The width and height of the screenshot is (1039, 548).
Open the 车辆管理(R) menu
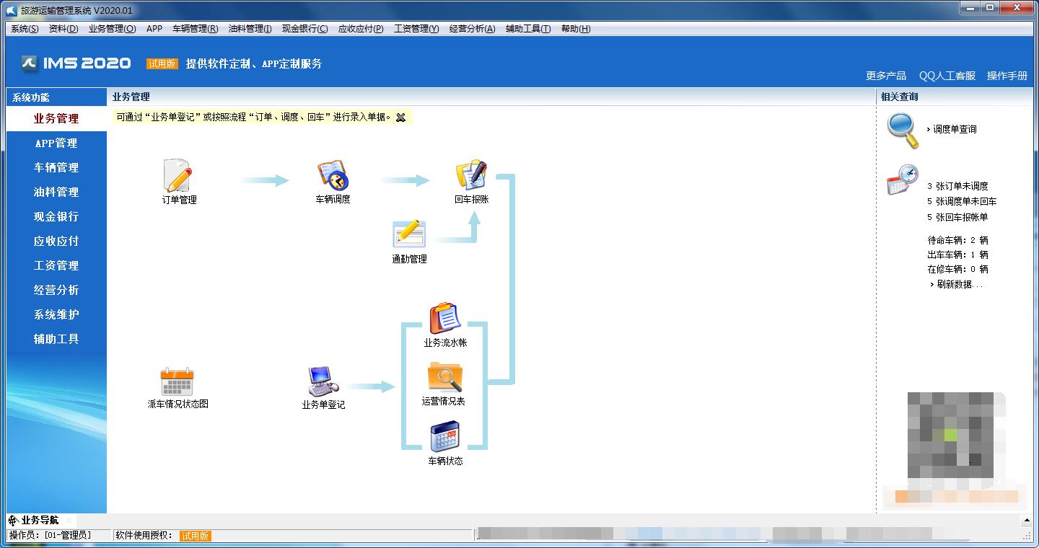(195, 29)
